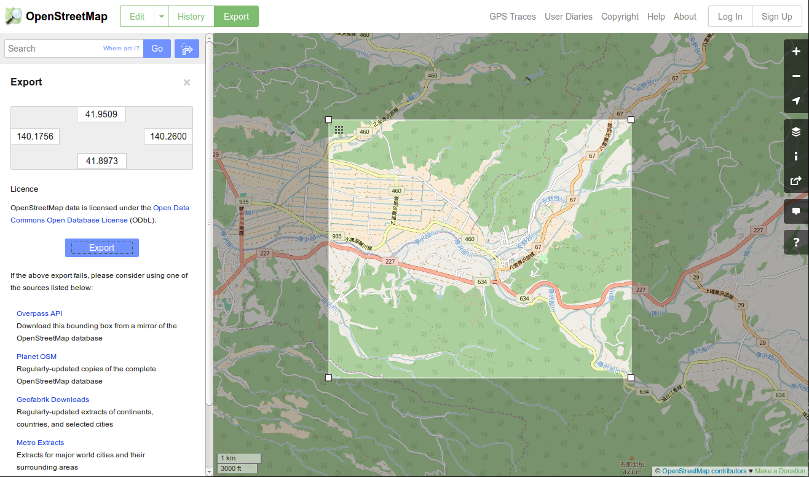Open the Open Data Commons license link
The height and width of the screenshot is (477, 809).
coord(100,214)
